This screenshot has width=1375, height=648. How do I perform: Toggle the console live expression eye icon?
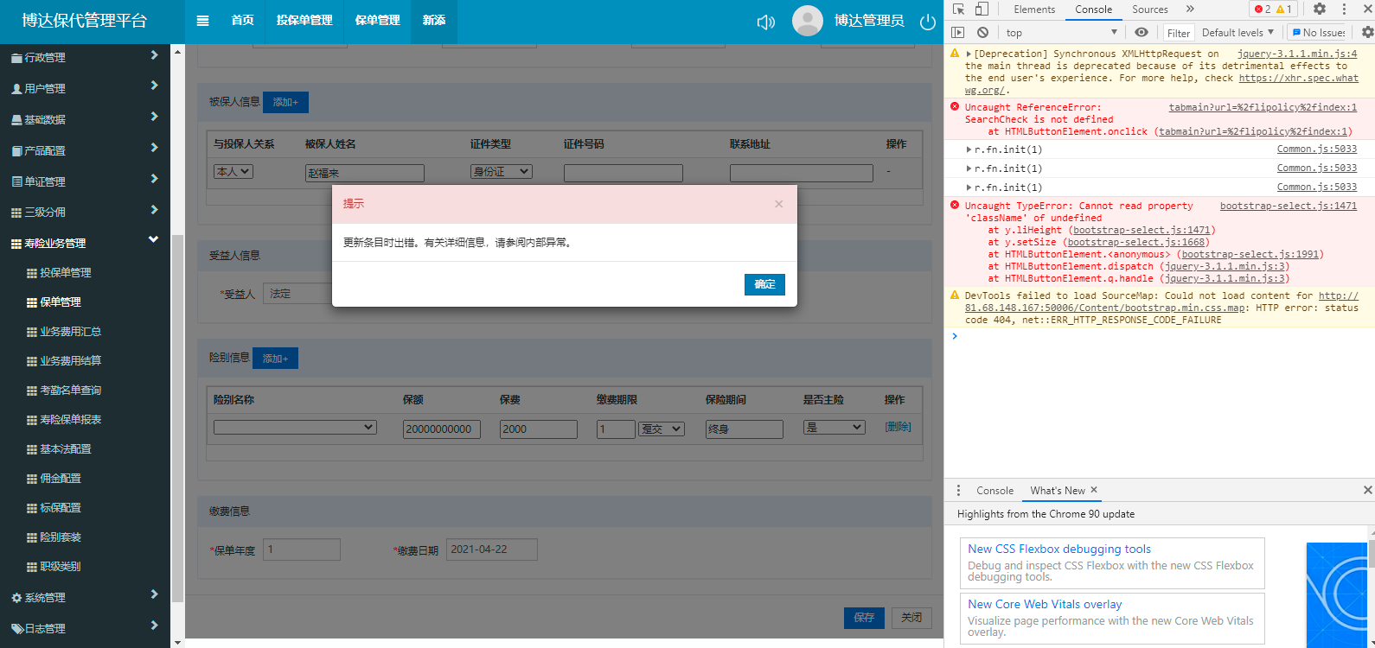point(1142,33)
